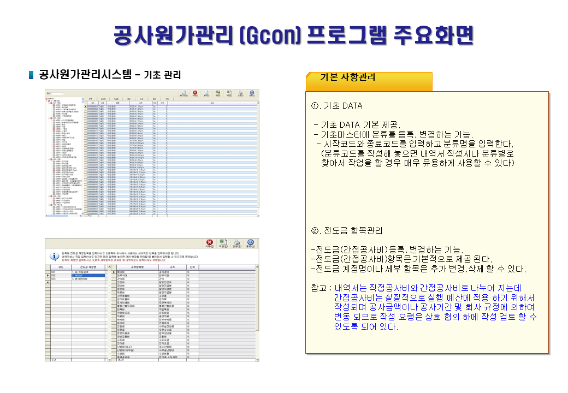Click the print icon in the 전도금 window
Screen dimensions: 568x393
pos(237,243)
